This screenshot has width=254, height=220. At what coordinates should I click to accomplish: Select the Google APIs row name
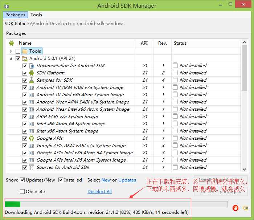50,138
